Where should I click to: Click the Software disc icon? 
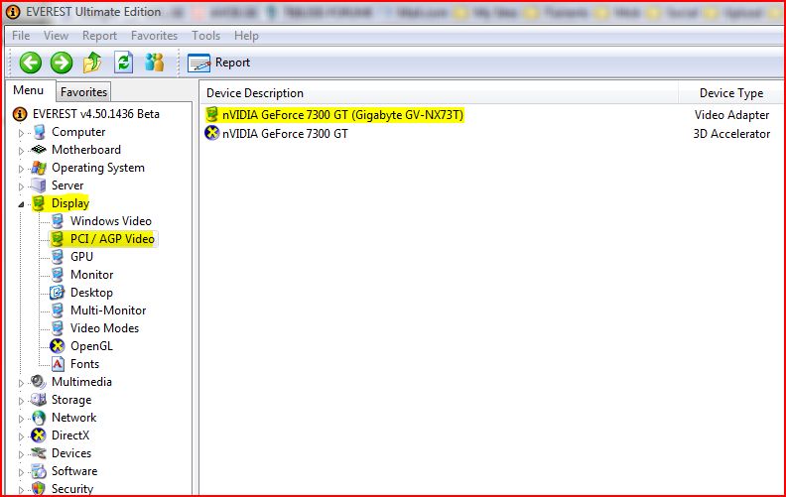point(39,471)
